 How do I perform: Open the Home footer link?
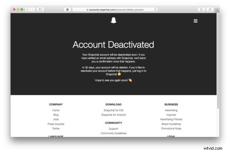tap(56, 110)
